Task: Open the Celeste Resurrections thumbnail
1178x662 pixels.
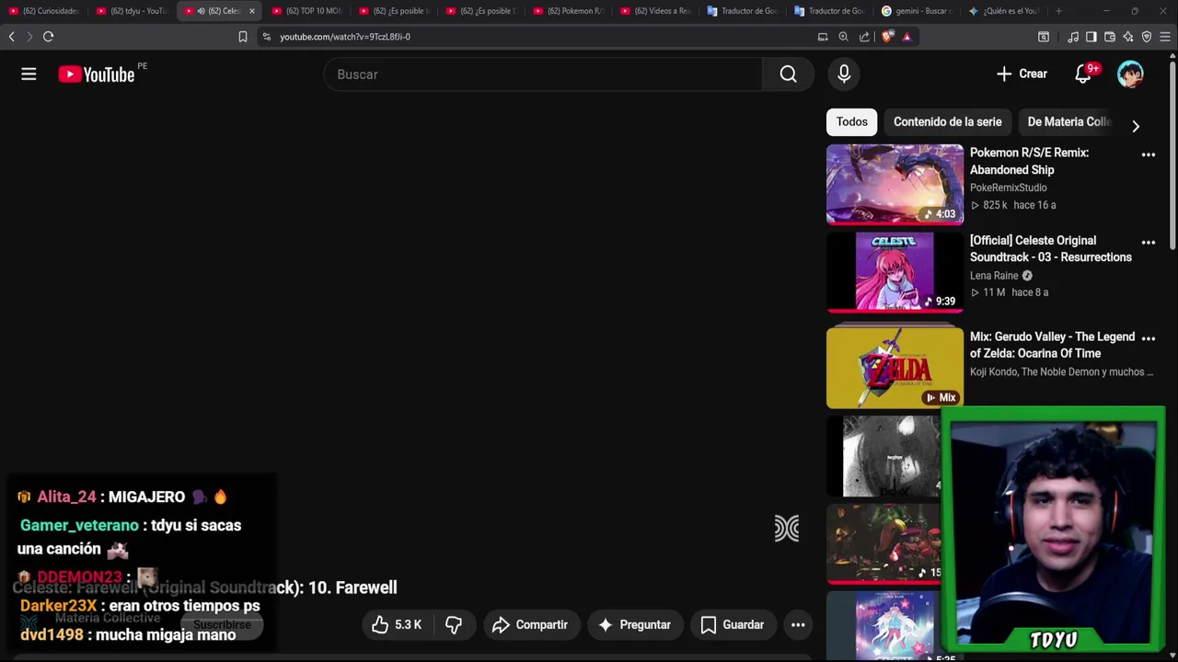Action: click(895, 271)
